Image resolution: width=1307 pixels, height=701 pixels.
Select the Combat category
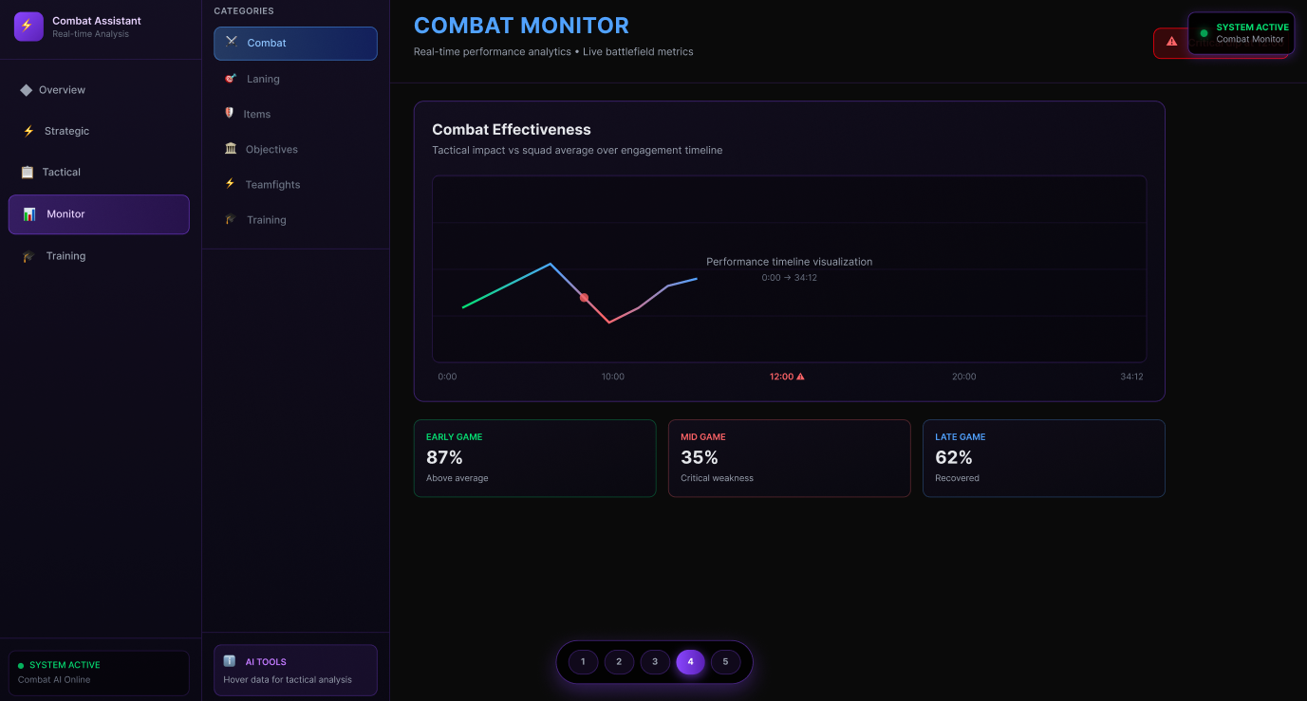(x=295, y=43)
